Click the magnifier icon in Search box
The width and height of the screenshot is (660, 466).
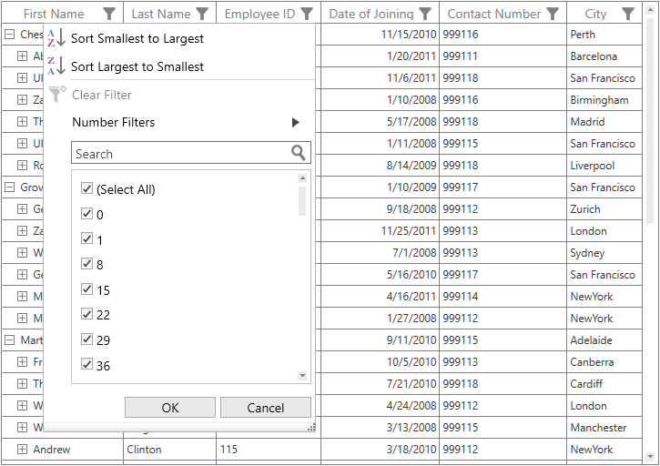tap(299, 153)
